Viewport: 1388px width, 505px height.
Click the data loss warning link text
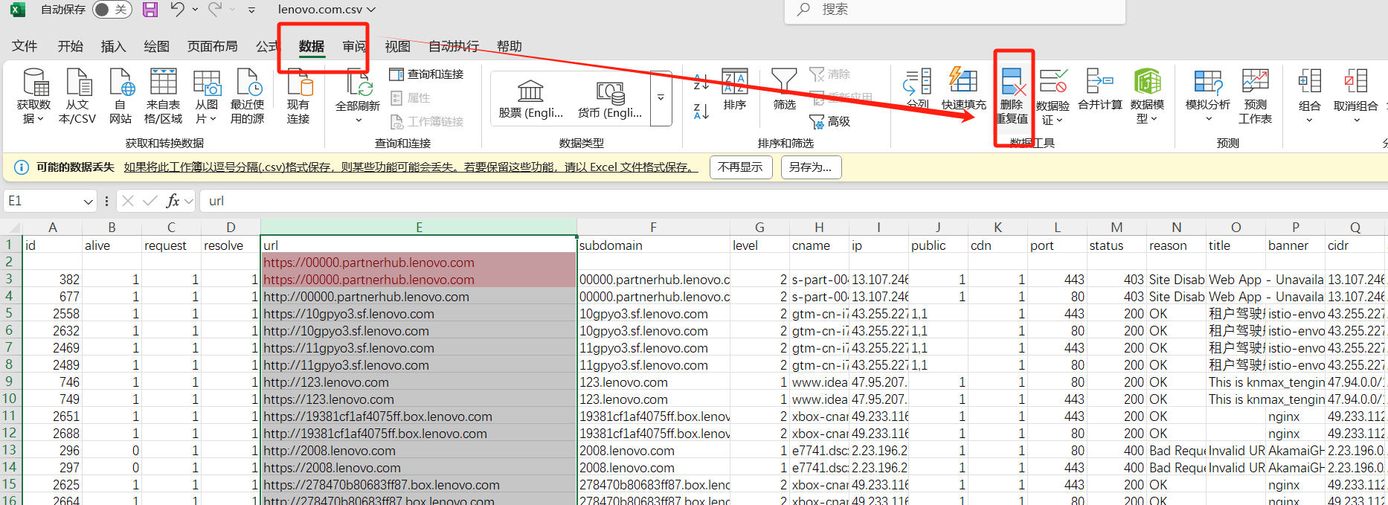click(x=411, y=167)
